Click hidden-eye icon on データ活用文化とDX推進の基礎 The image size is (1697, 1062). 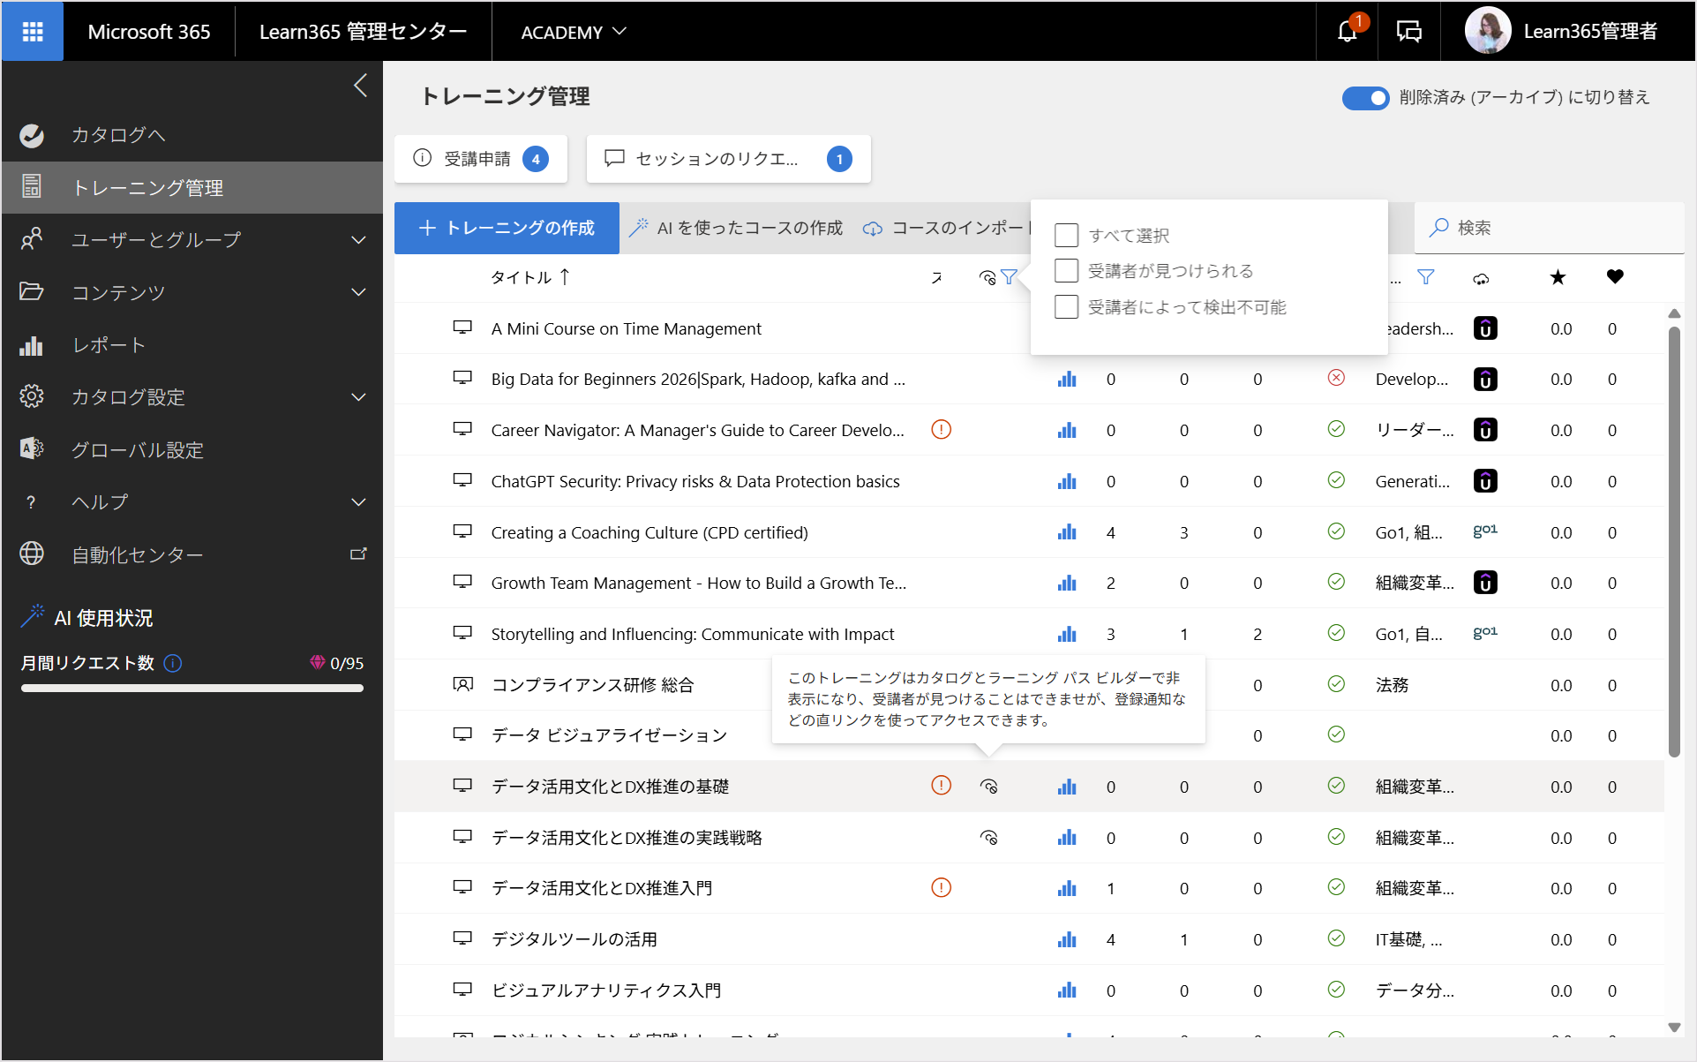click(x=988, y=787)
